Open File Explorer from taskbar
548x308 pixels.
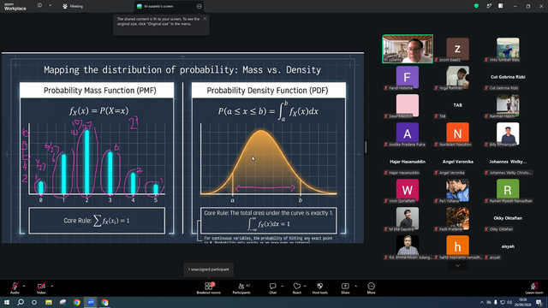[x=49, y=302]
